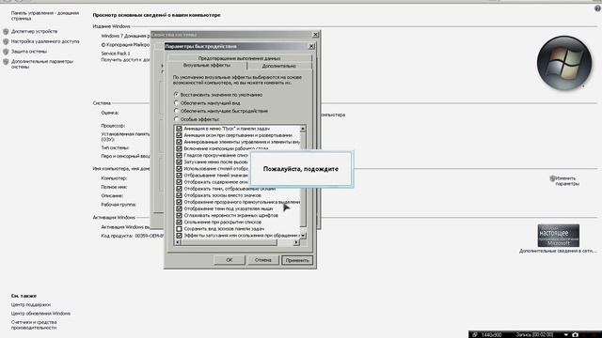This screenshot has height=338, width=602.
Task: Open Control Panel home page link
Action: (x=45, y=16)
